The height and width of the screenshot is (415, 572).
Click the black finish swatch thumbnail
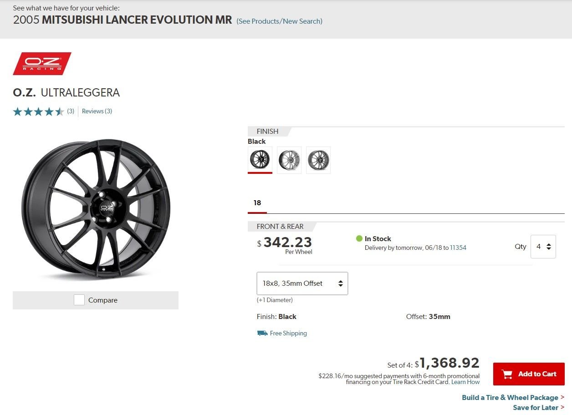click(260, 160)
